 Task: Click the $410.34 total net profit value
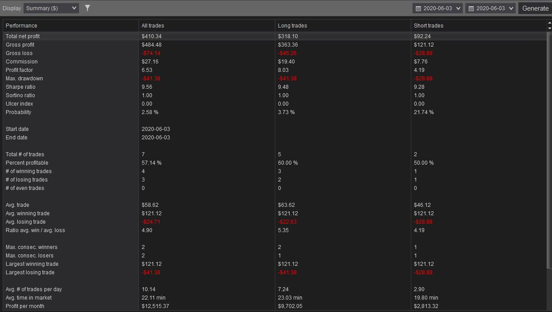(152, 36)
